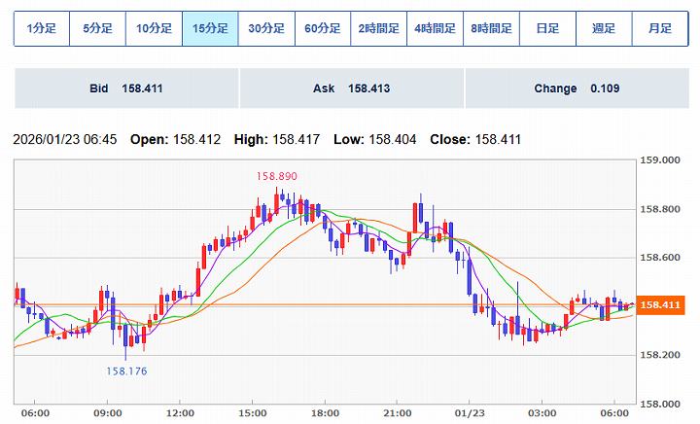Image resolution: width=700 pixels, height=424 pixels.
Task: Choose the 4時間足 timeframe
Action: point(435,29)
